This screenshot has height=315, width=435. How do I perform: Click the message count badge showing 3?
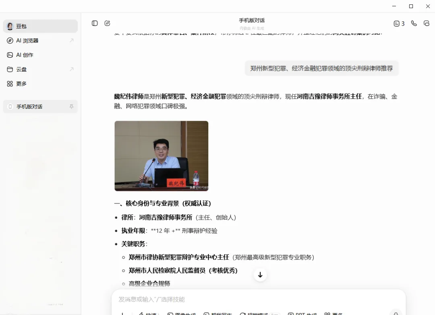399,23
